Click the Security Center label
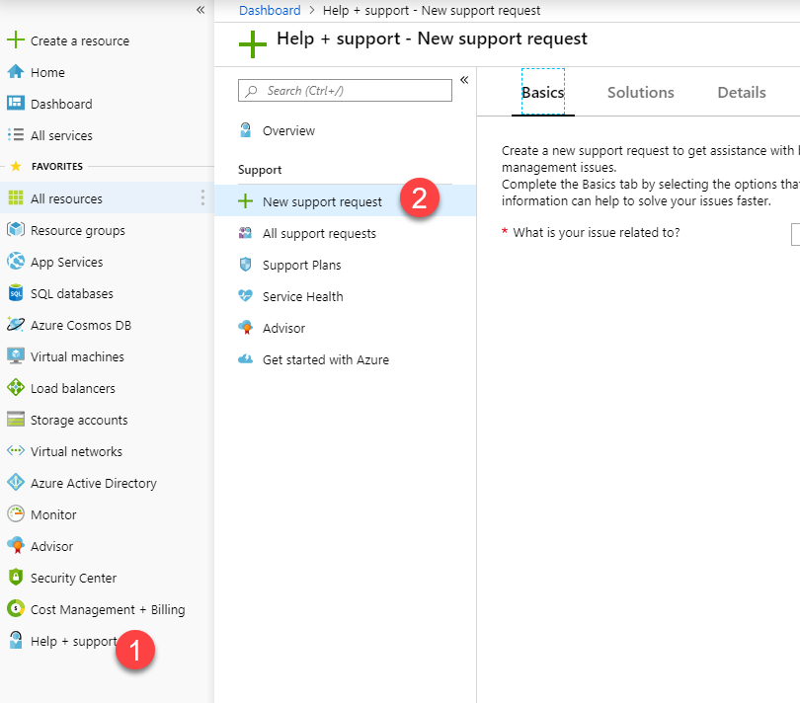Screen dimensions: 800x703 tap(73, 578)
